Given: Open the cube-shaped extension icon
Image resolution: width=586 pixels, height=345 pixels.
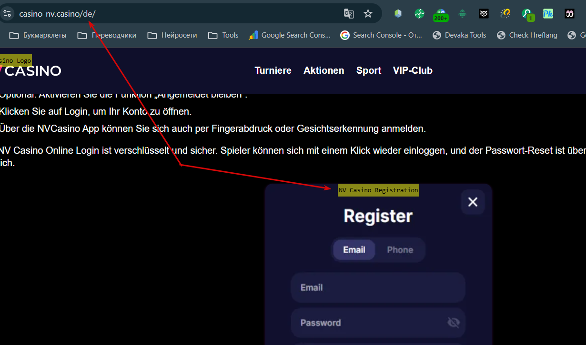Looking at the screenshot, I should tap(398, 13).
